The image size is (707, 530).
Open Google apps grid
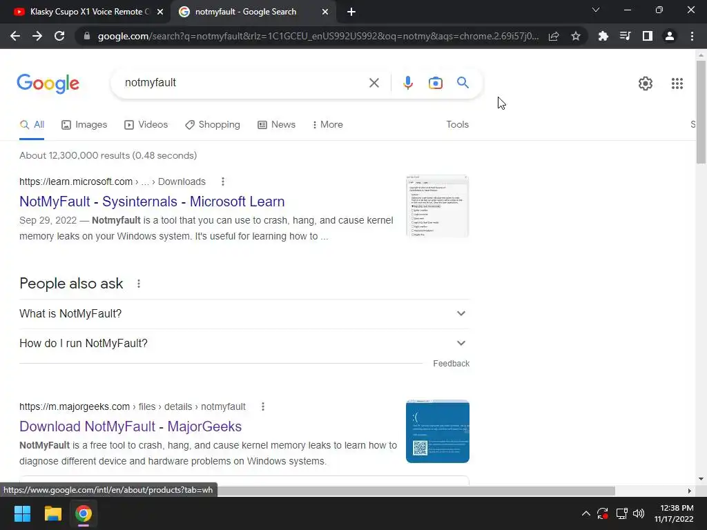677,84
